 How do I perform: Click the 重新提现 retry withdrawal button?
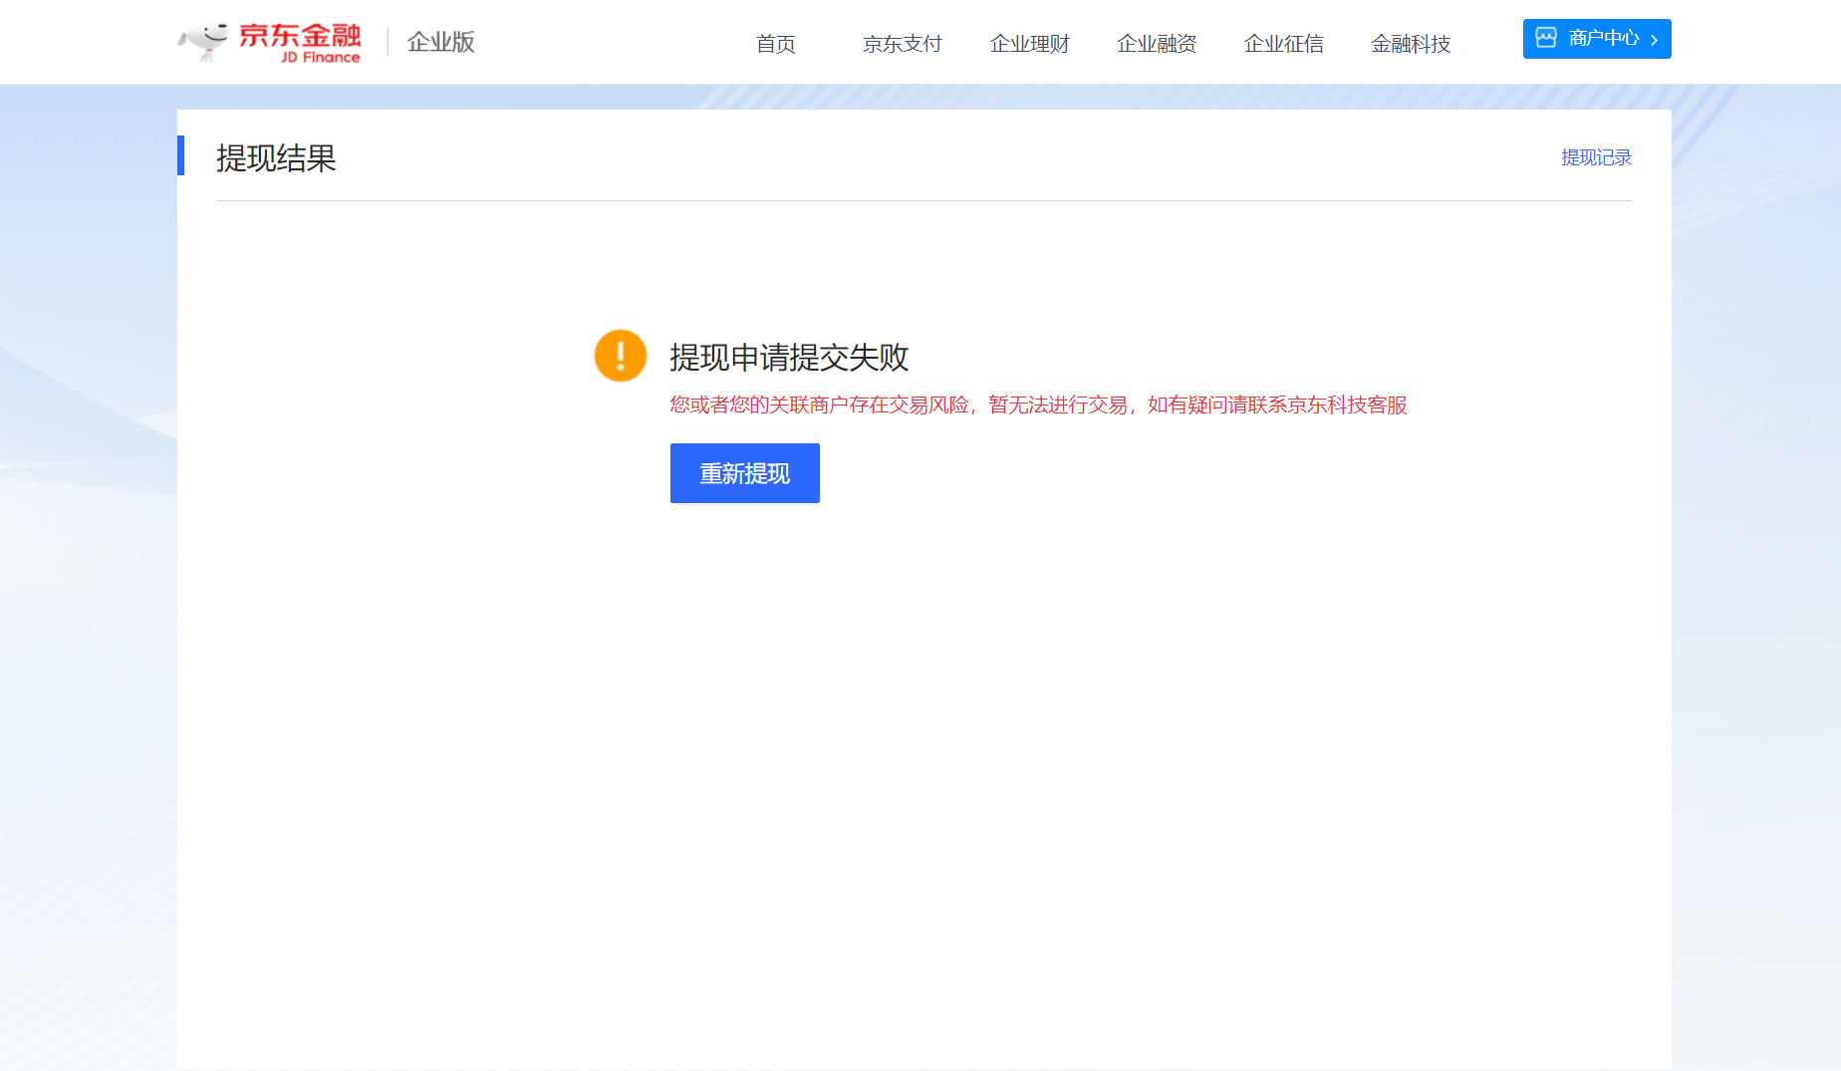tap(744, 473)
